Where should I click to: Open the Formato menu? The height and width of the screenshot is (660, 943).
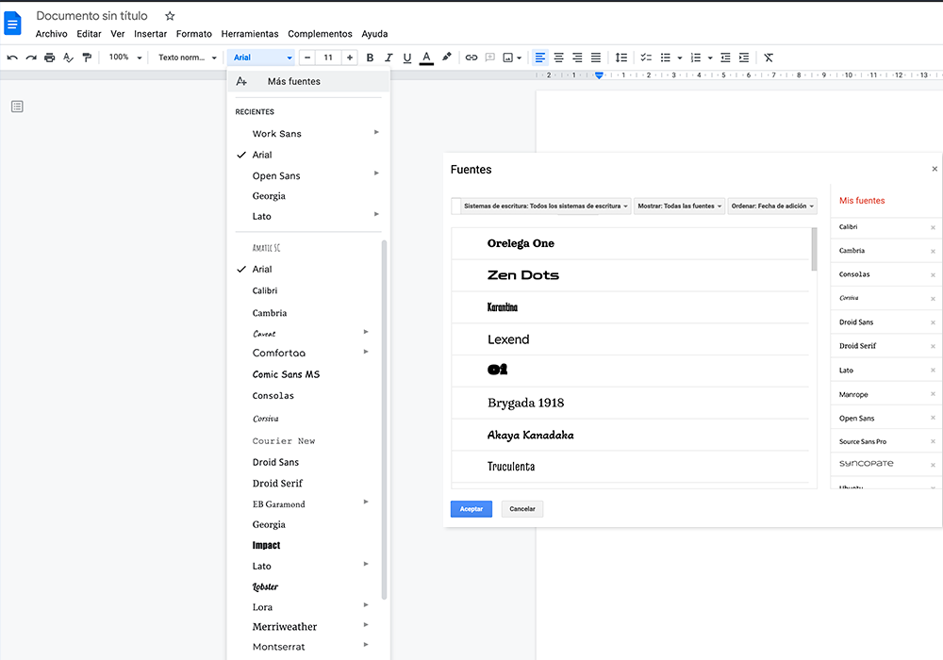coord(193,34)
